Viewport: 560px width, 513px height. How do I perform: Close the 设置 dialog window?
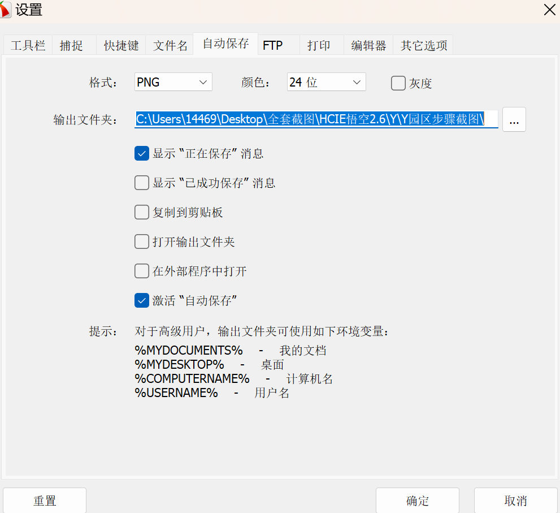point(549,10)
